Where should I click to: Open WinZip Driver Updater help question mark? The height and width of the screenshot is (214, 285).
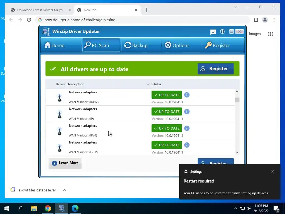click(x=222, y=32)
